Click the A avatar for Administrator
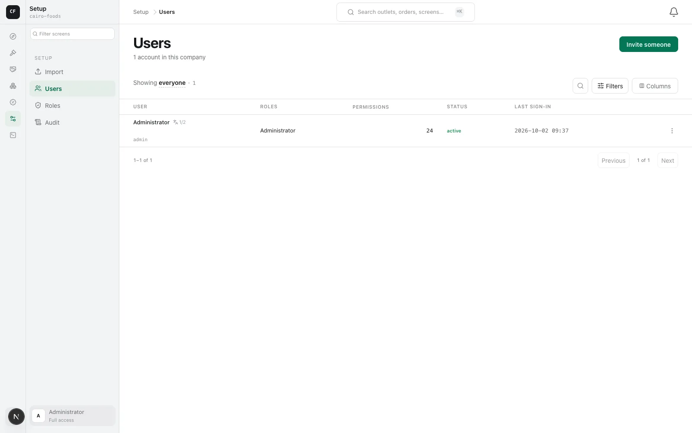This screenshot has width=692, height=433. [38, 416]
